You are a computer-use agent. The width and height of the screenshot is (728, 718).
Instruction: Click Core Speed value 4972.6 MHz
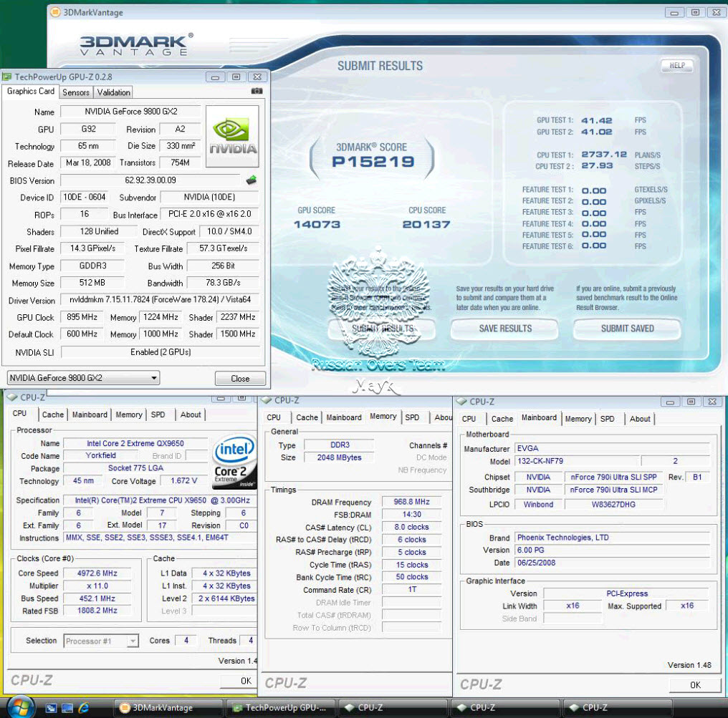click(x=97, y=573)
